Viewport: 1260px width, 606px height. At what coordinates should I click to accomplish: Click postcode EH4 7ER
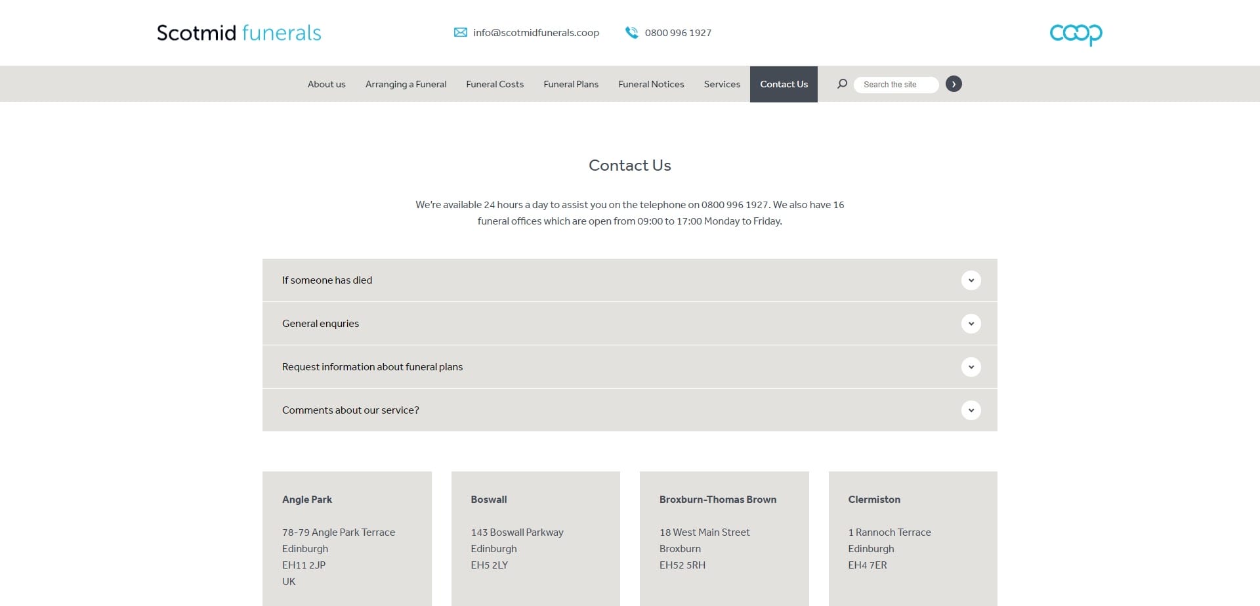(868, 565)
